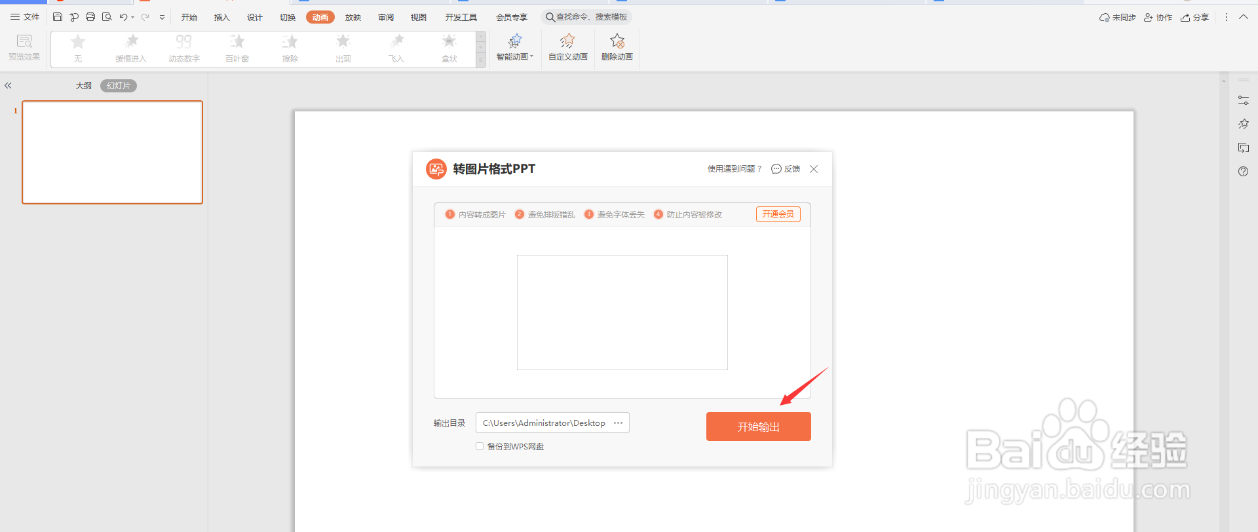Click the 开通会员 button

tap(778, 214)
